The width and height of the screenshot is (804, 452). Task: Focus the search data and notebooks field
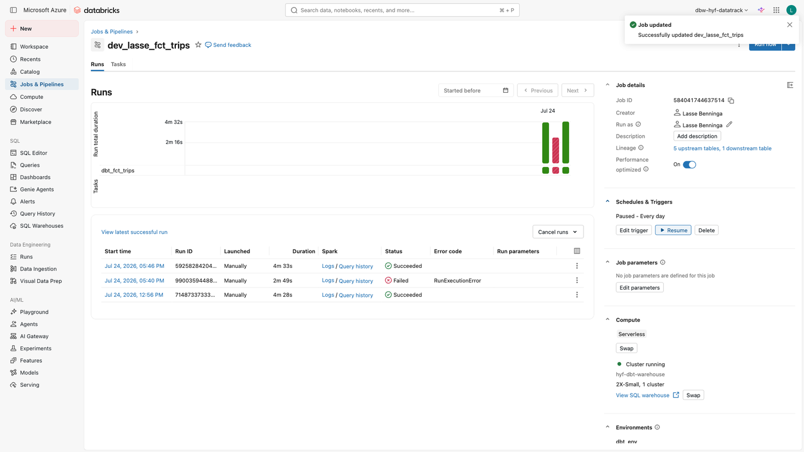tap(402, 10)
